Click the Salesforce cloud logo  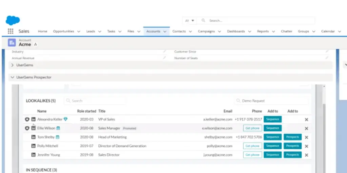coord(13,20)
